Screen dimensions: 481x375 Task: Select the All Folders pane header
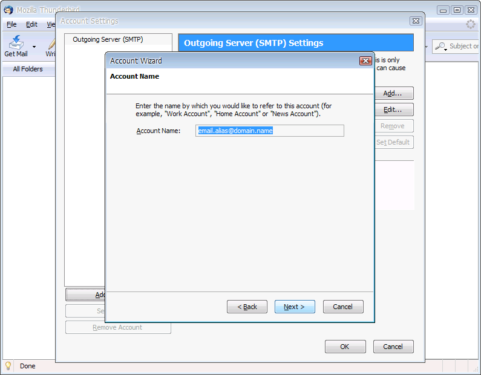(x=28, y=69)
